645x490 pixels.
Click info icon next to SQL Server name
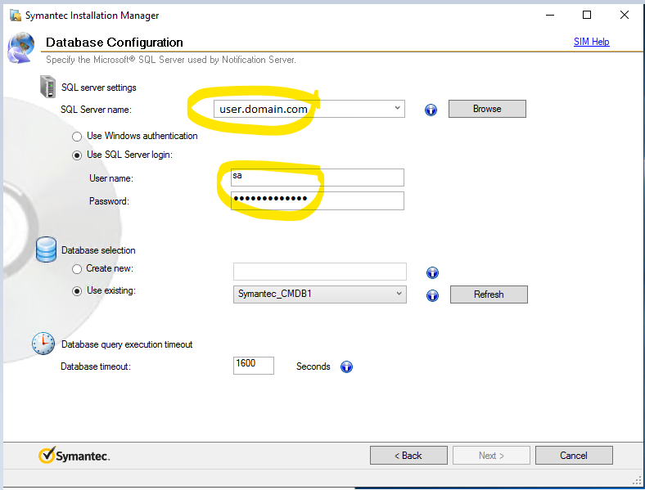click(x=431, y=110)
